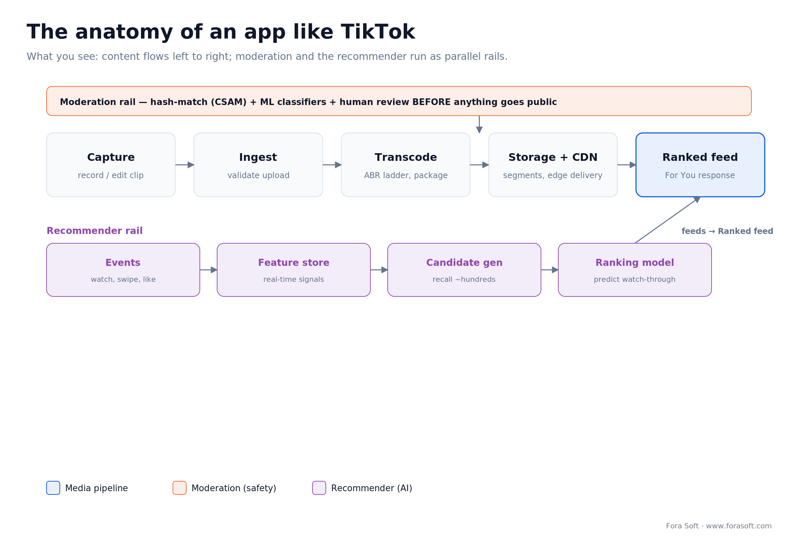Click the 'recall ~hundreds' text
This screenshot has width=798, height=545.
pos(464,279)
